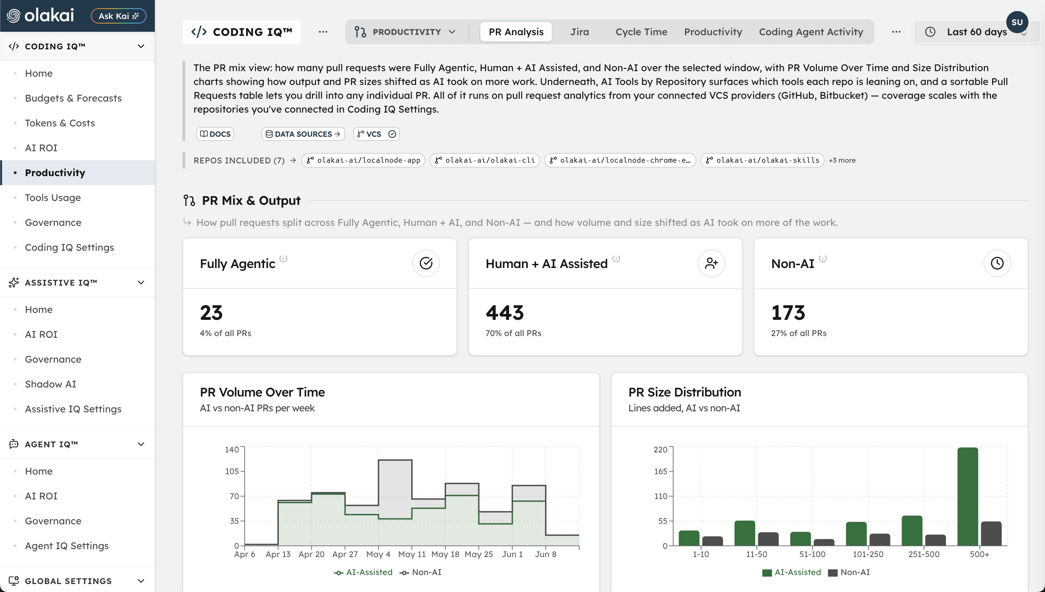Click the Productivity pull-request dropdown icon
The image size is (1045, 592).
(x=360, y=32)
